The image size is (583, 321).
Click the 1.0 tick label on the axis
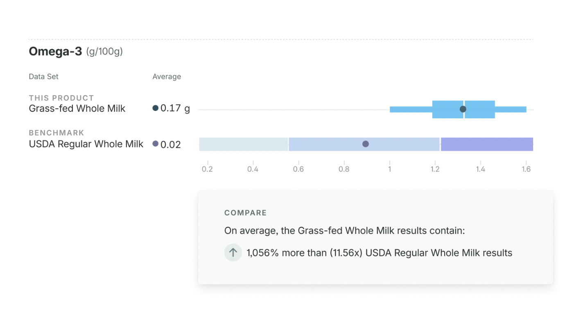click(x=389, y=169)
